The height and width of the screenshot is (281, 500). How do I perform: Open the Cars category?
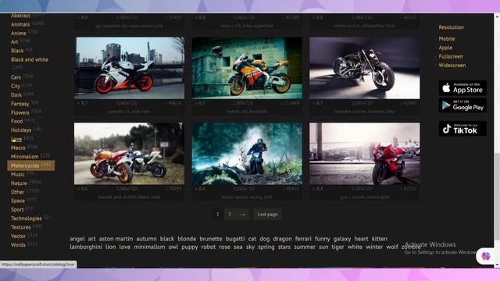coord(16,77)
